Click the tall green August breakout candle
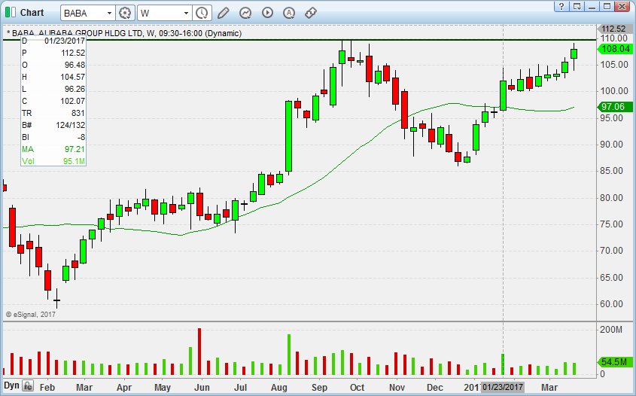The width and height of the screenshot is (636, 396). [x=289, y=136]
